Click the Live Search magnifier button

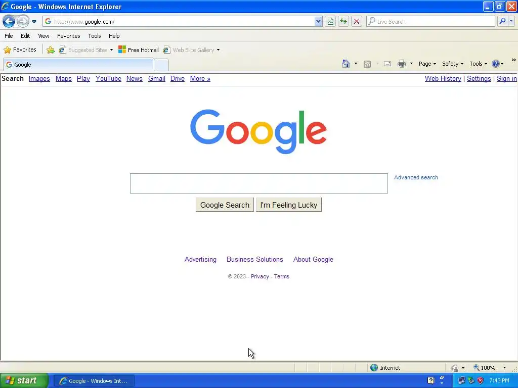(x=502, y=21)
